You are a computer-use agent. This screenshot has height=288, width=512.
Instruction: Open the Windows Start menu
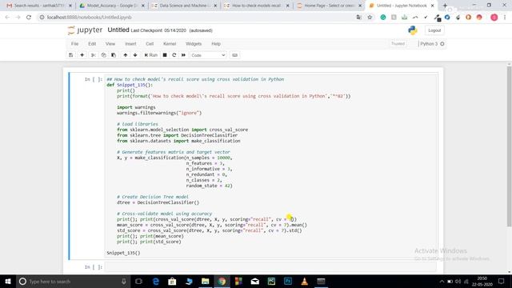(8, 281)
